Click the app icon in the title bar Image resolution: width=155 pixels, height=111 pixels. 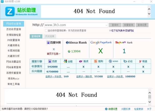[x=2, y=2]
